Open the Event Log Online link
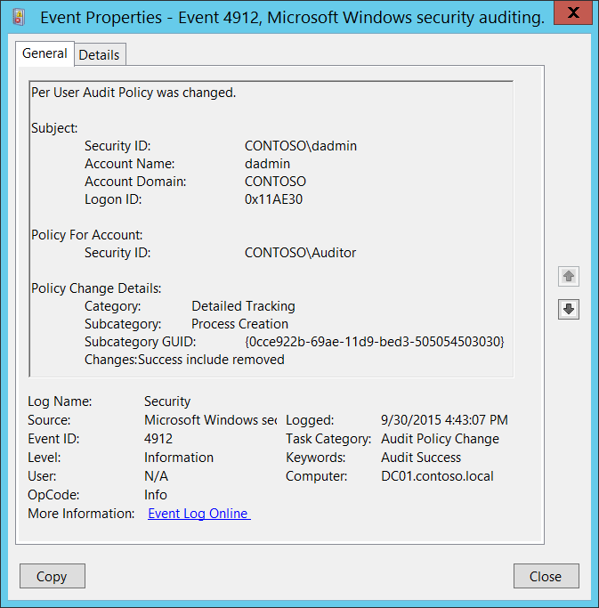The width and height of the screenshot is (599, 608). click(x=198, y=514)
